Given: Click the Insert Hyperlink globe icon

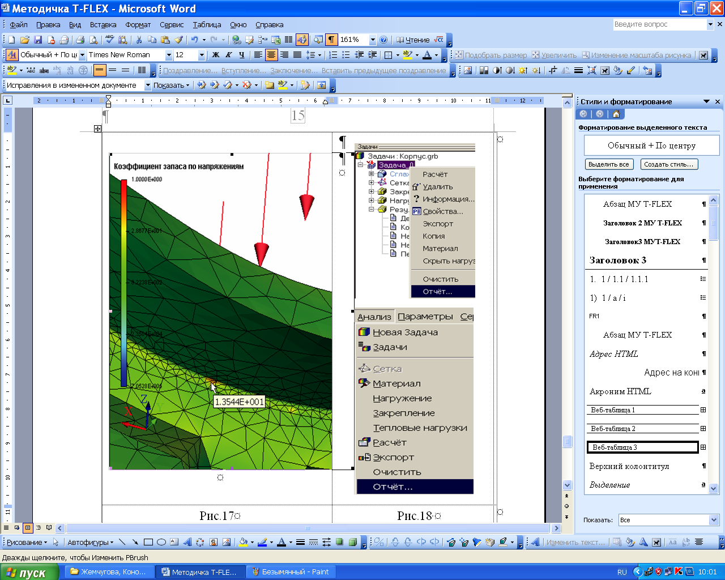Looking at the screenshot, I should point(236,40).
